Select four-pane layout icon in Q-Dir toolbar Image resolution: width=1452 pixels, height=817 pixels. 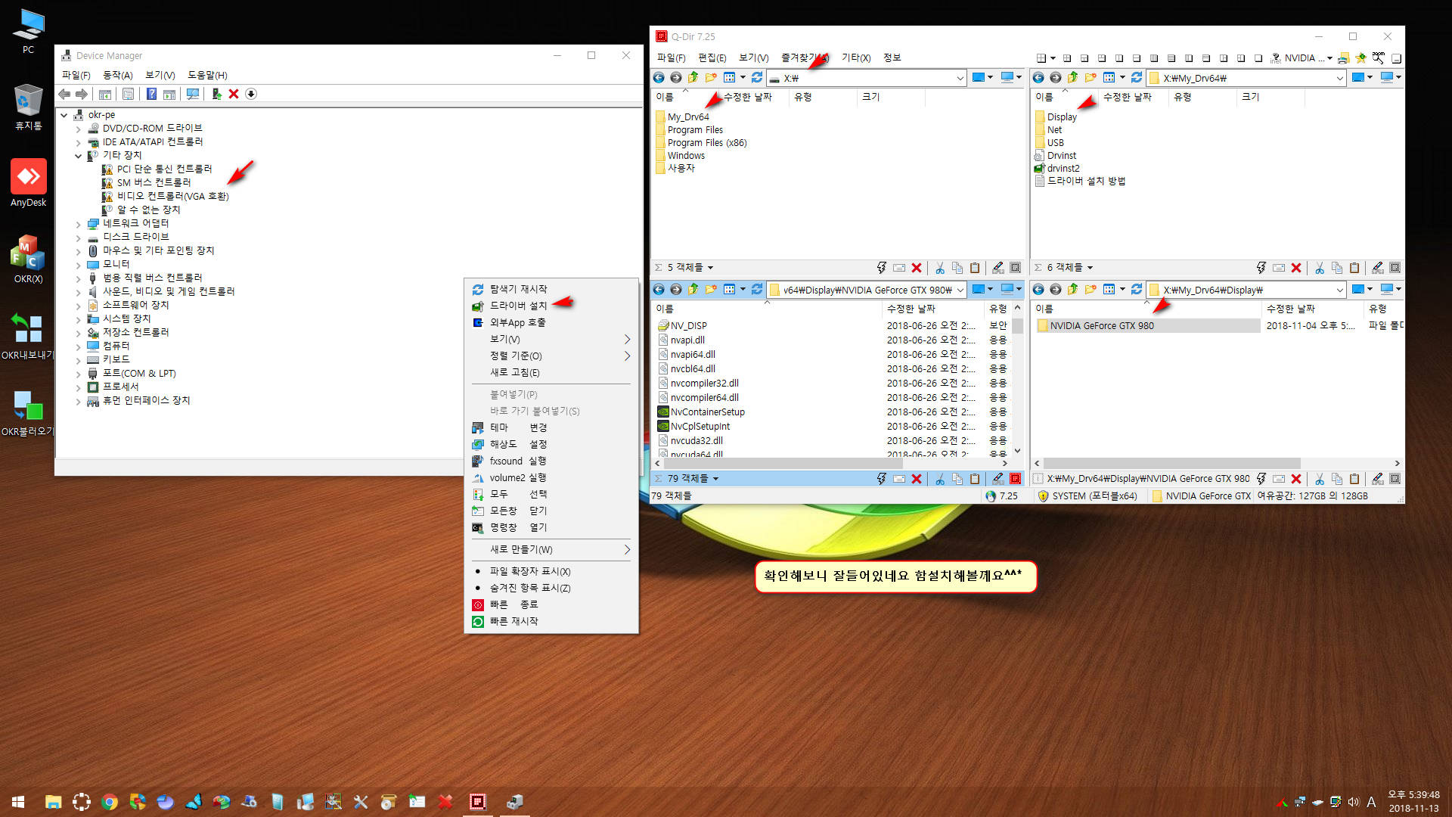[1067, 58]
